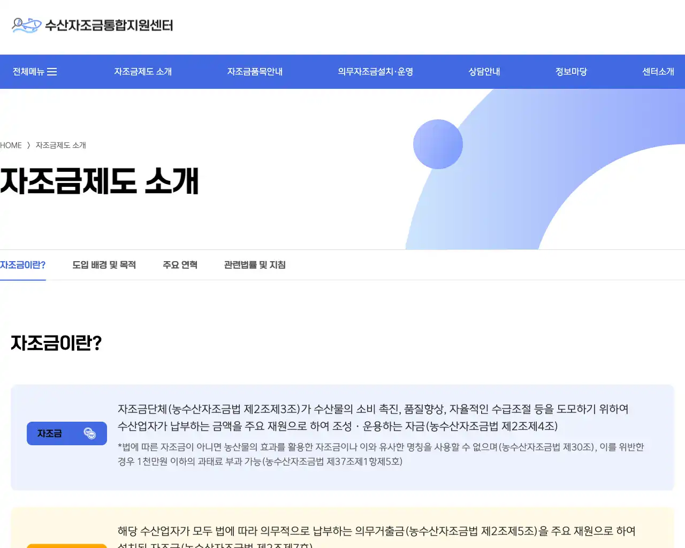Open the 의무자조금설치·운영 menu
The width and height of the screenshot is (685, 548).
point(376,71)
